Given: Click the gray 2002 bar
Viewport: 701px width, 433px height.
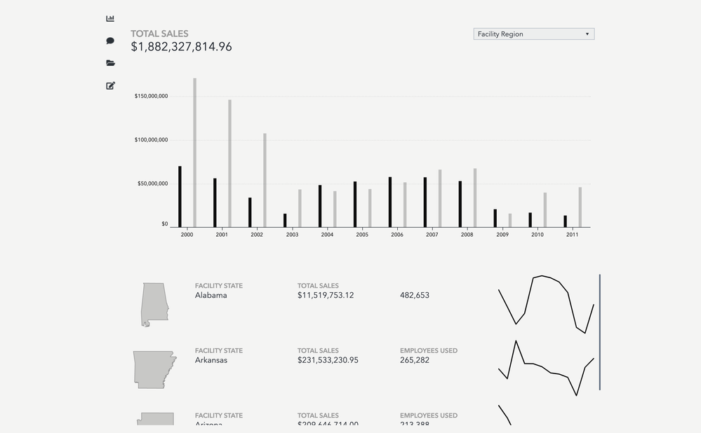Looking at the screenshot, I should coord(265,180).
